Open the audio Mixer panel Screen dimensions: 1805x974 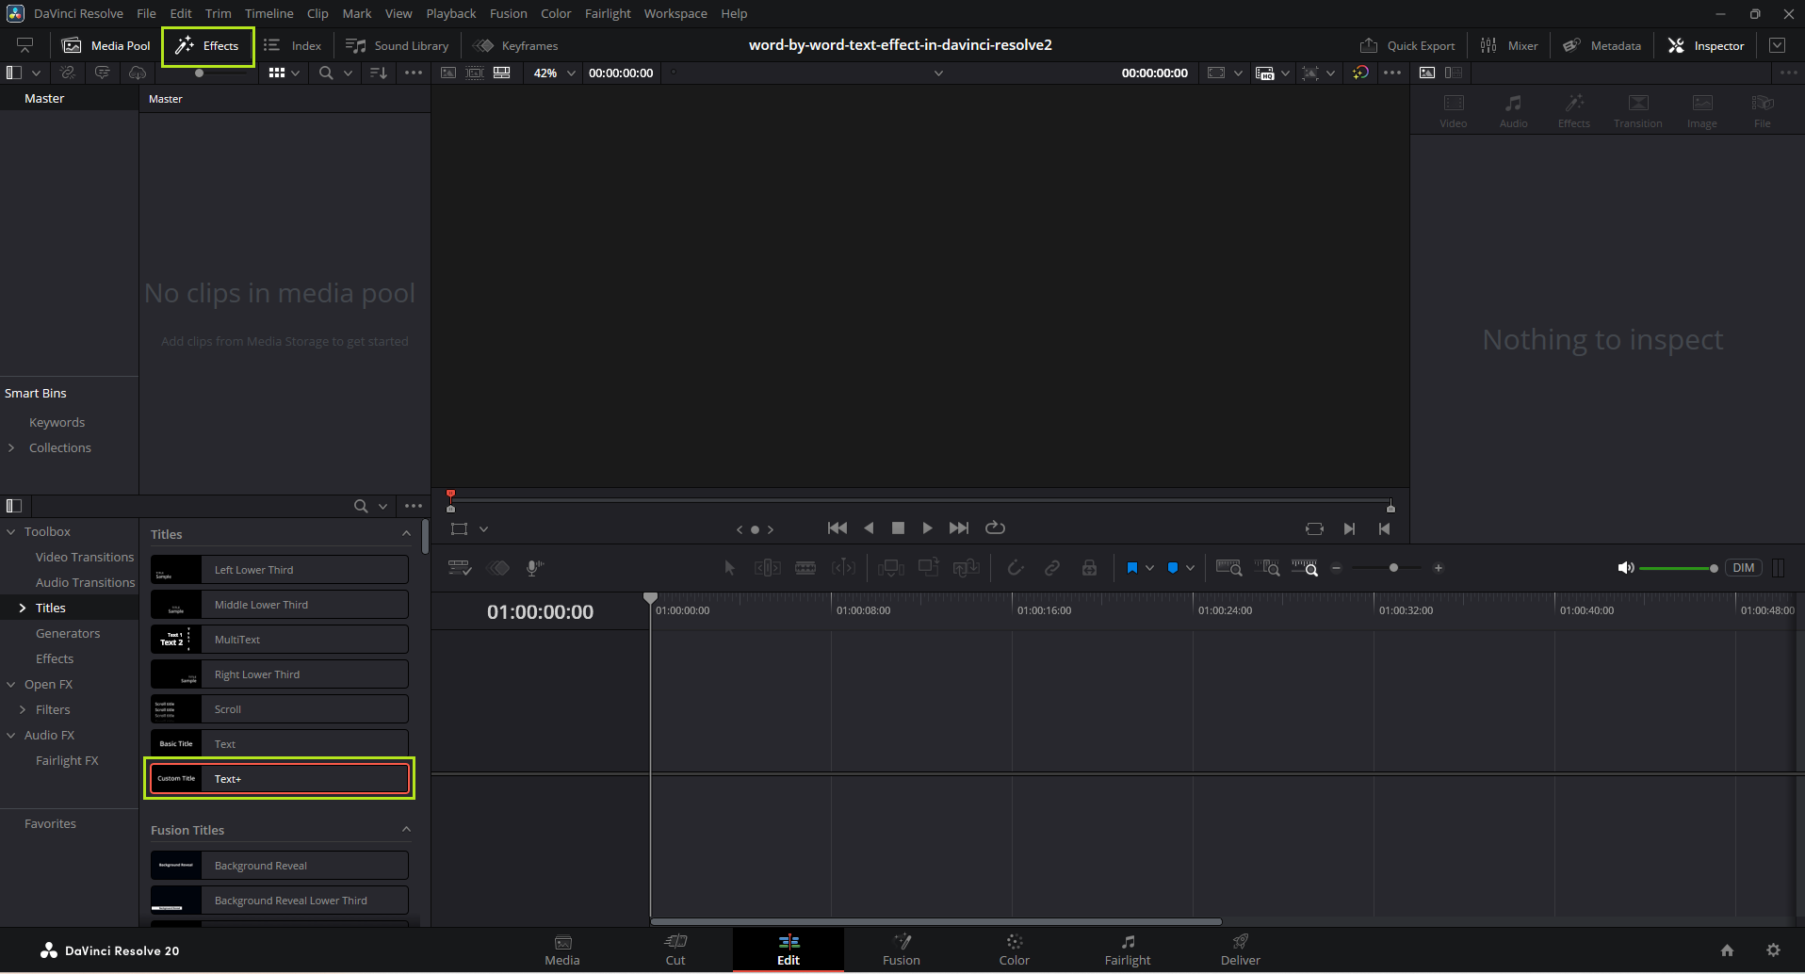(x=1508, y=45)
